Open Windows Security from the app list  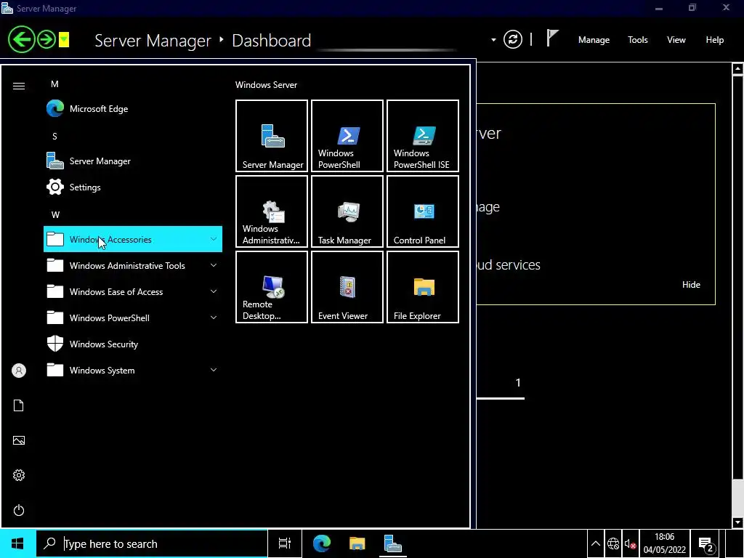point(133,344)
